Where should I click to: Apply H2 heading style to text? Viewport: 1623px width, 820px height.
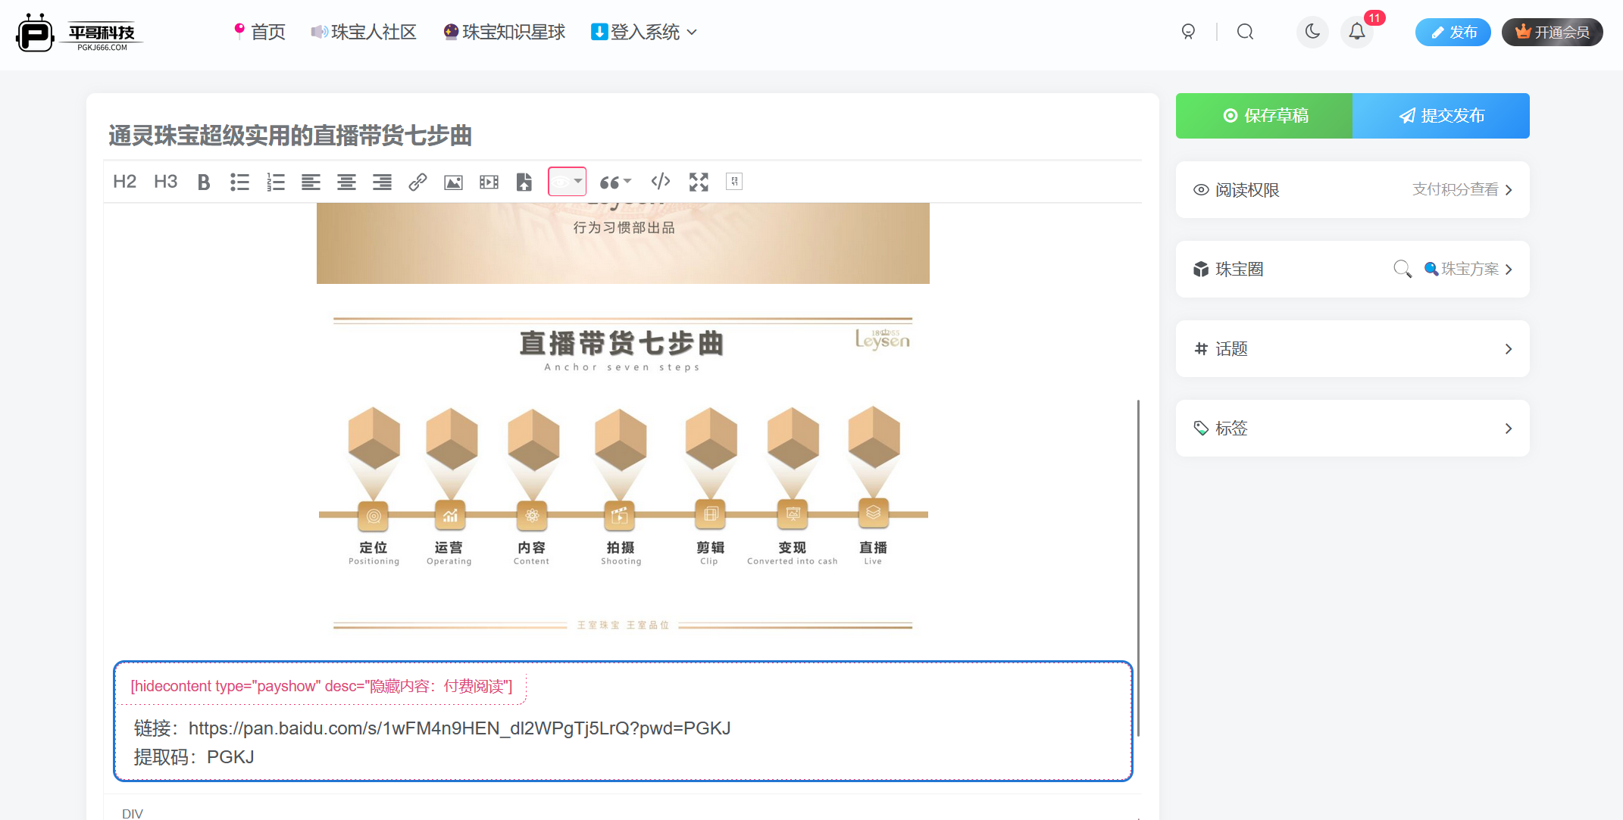click(x=124, y=182)
